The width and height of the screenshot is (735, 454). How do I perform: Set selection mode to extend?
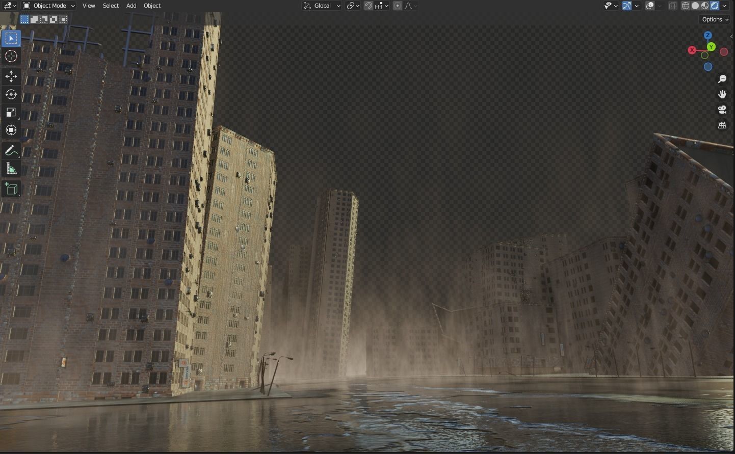34,19
